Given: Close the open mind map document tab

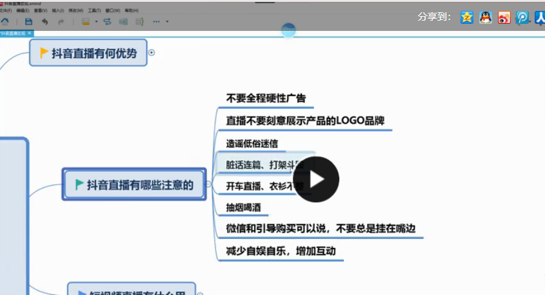Looking at the screenshot, I should (x=30, y=33).
